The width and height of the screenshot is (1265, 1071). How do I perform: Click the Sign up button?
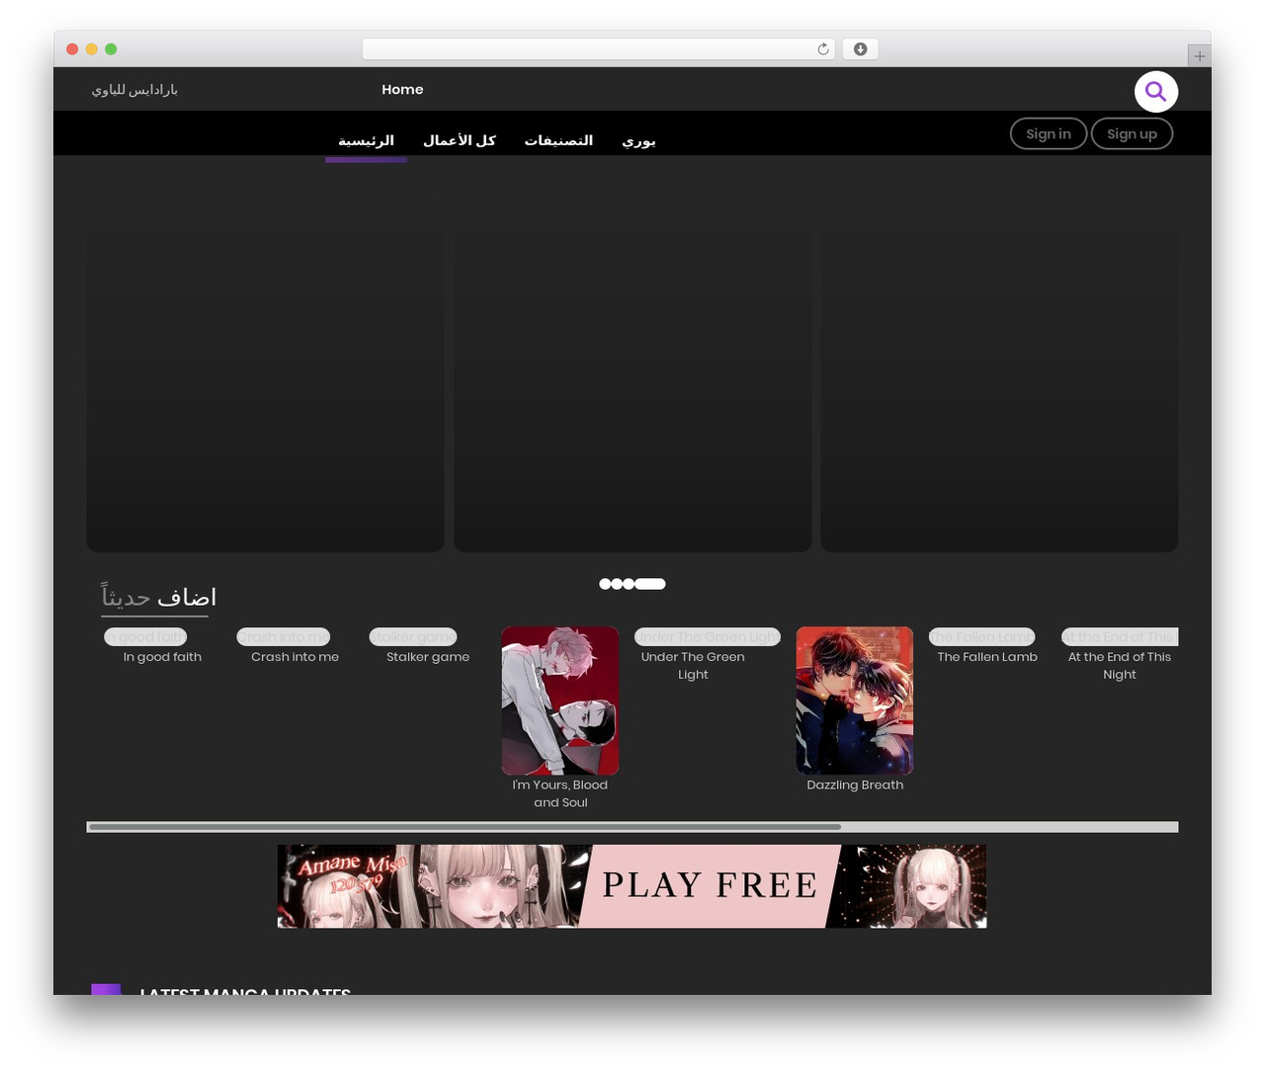[1132, 133]
